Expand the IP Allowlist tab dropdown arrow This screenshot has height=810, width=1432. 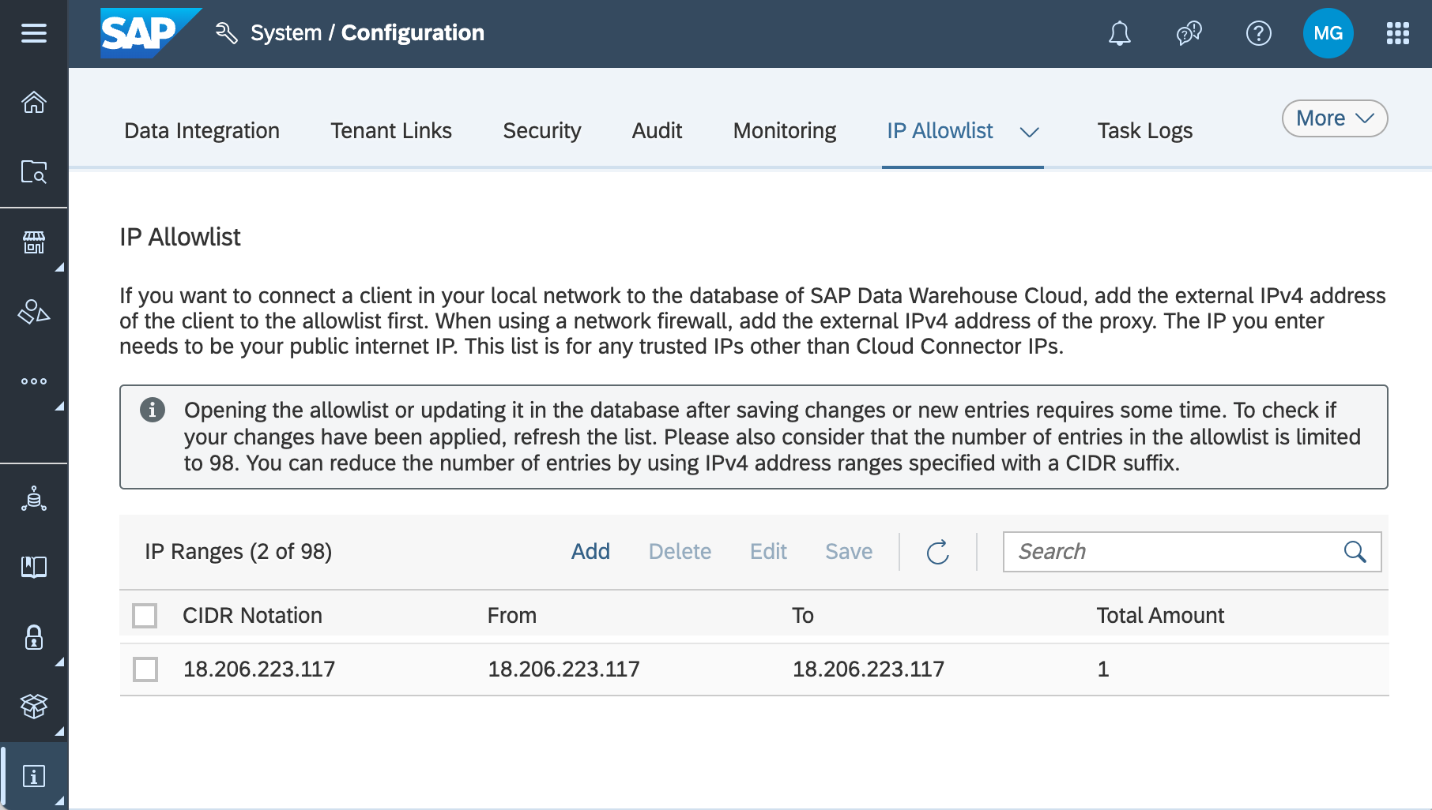1029,132
